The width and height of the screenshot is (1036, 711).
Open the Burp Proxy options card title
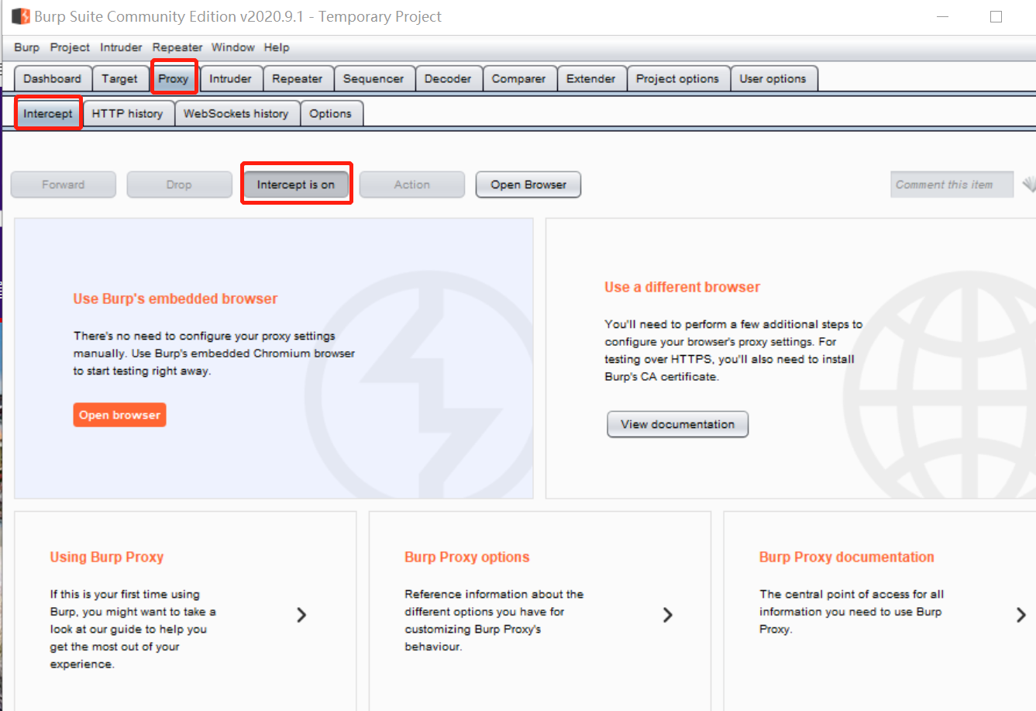467,557
